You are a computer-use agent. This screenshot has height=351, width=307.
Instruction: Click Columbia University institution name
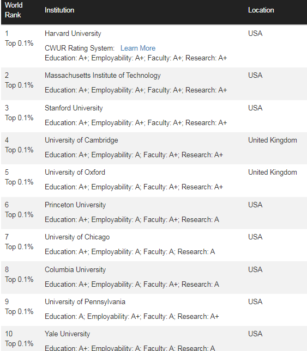click(x=75, y=270)
